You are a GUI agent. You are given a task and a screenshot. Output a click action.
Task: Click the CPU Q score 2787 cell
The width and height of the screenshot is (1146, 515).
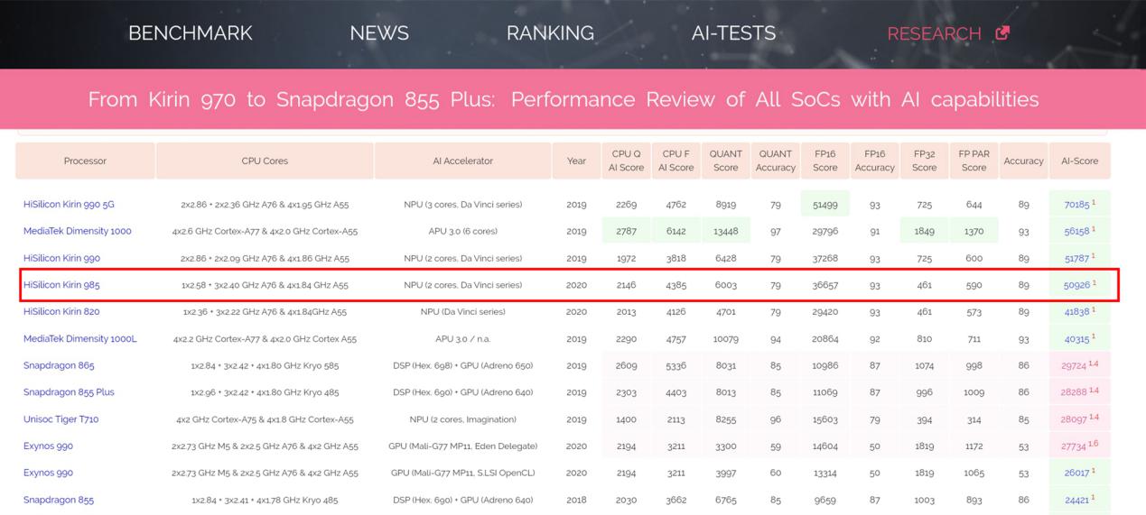[626, 231]
